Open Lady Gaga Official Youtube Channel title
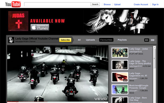164x103 pixels. point(37,38)
